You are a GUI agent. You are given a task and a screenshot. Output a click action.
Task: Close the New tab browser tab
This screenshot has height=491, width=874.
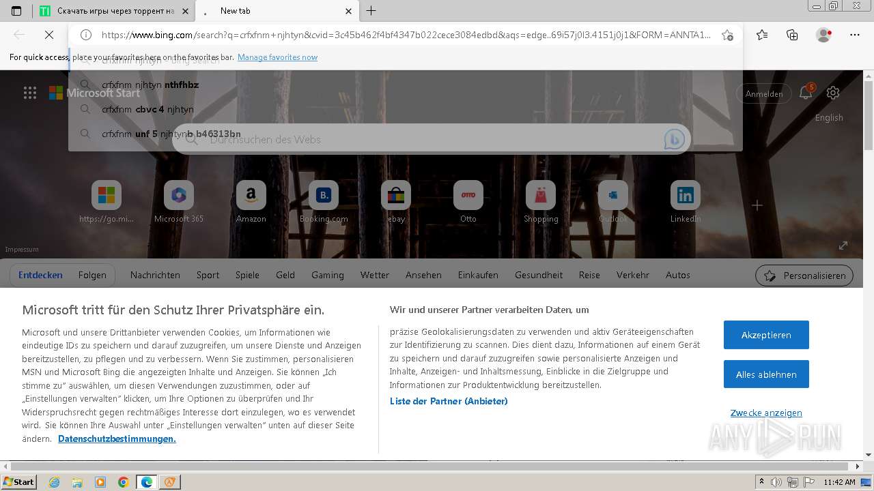(x=349, y=11)
